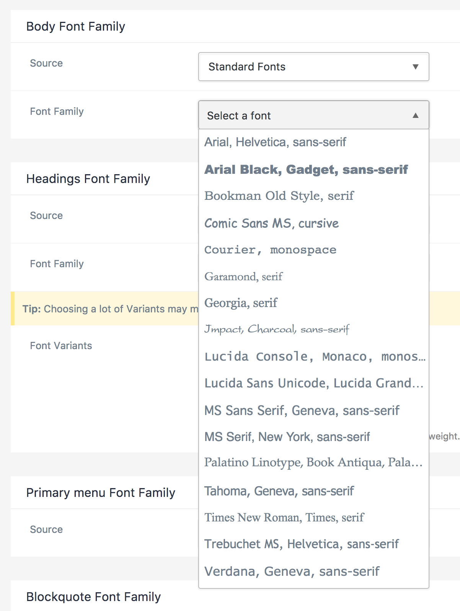Click the dropdown arrow in Standard Fonts box
This screenshot has width=460, height=611.
tap(415, 67)
